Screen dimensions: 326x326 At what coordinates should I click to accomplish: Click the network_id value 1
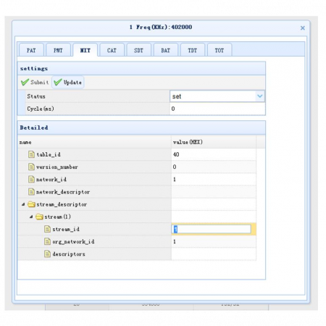pyautogui.click(x=175, y=180)
